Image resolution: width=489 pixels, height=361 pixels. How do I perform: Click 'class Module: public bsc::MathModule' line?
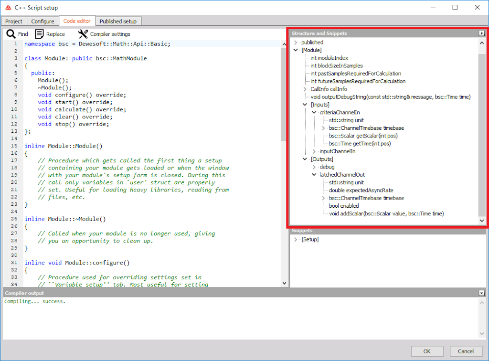(85, 58)
